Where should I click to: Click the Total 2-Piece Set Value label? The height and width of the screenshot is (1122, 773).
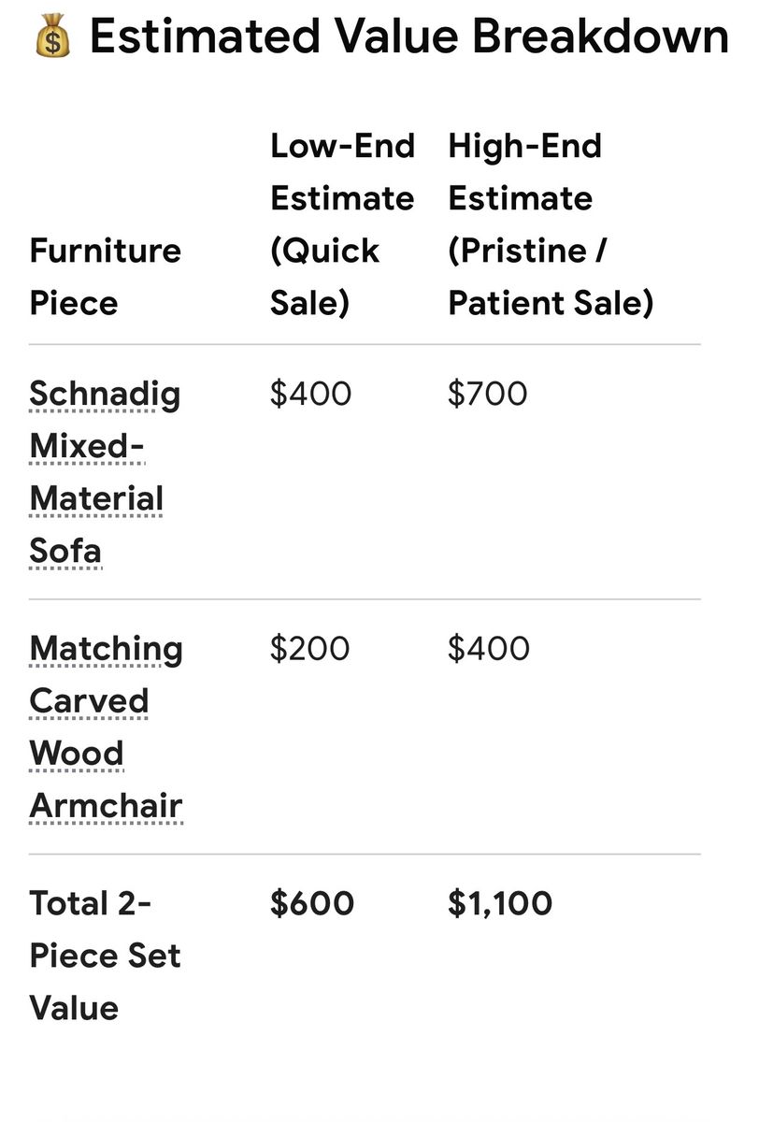click(105, 955)
